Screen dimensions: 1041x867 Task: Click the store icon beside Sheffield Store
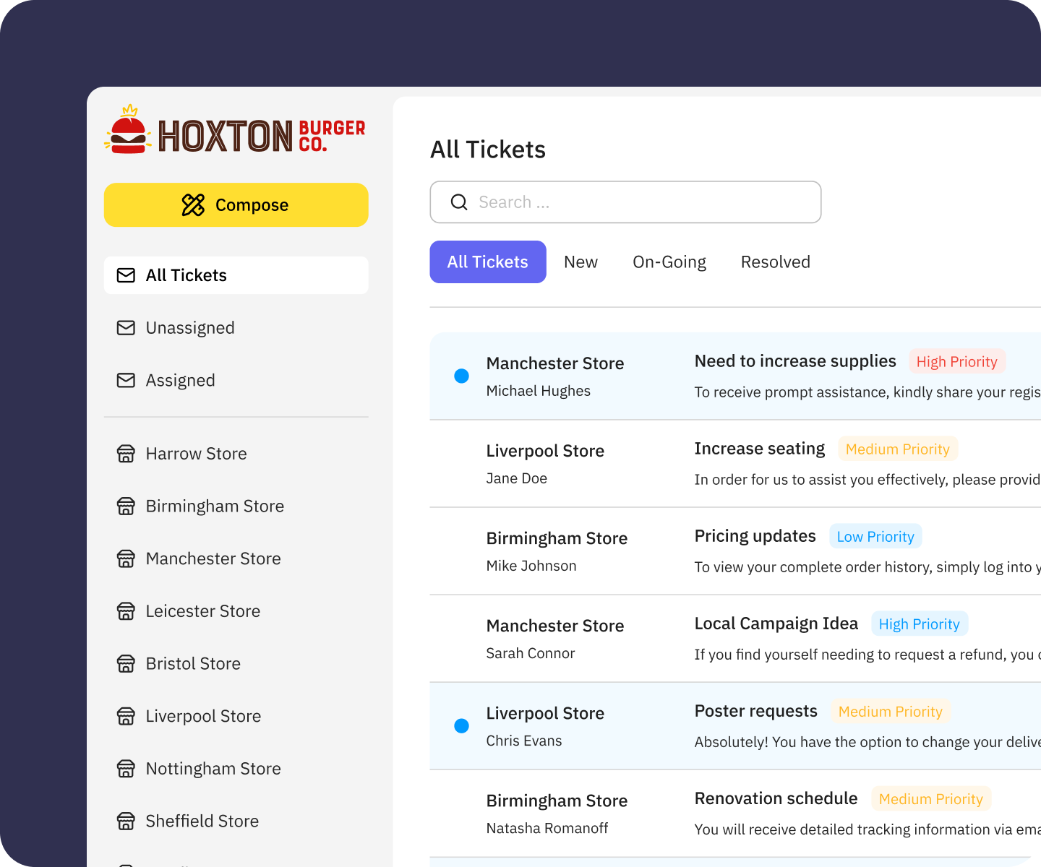point(126,821)
